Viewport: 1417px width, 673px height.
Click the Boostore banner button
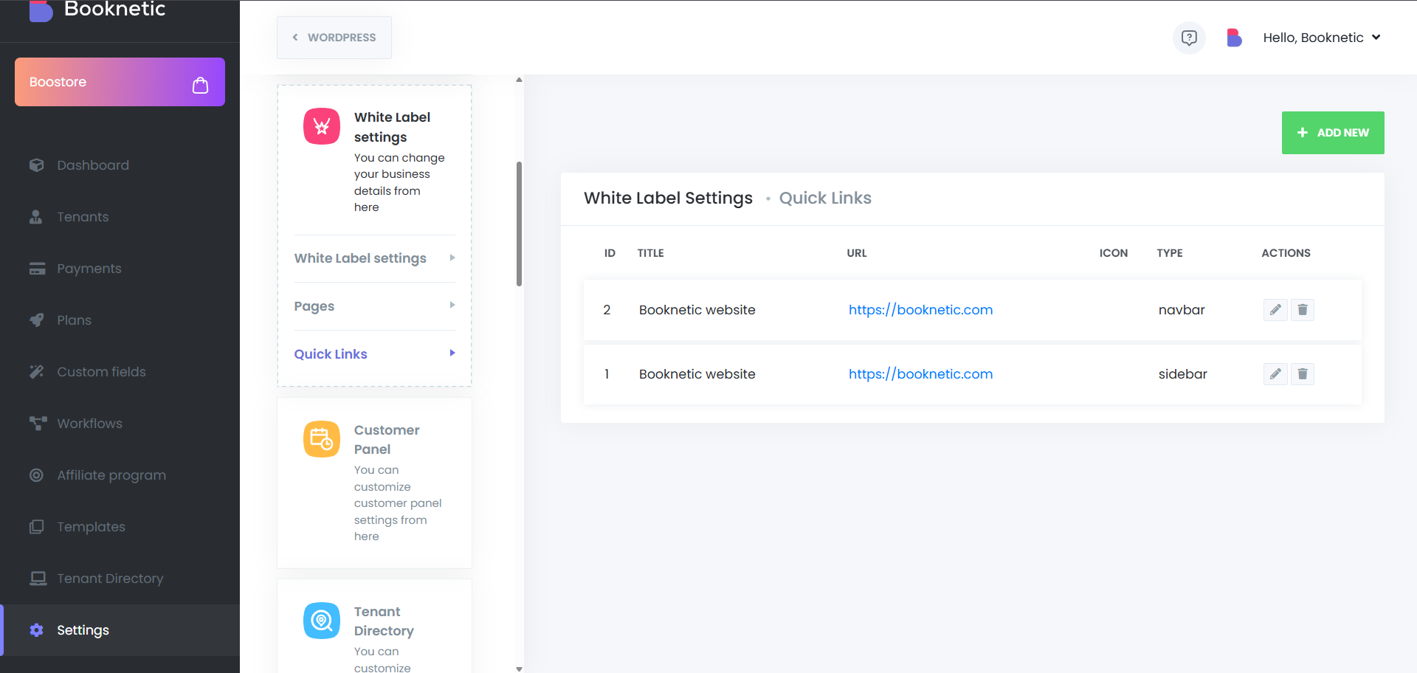pos(120,82)
